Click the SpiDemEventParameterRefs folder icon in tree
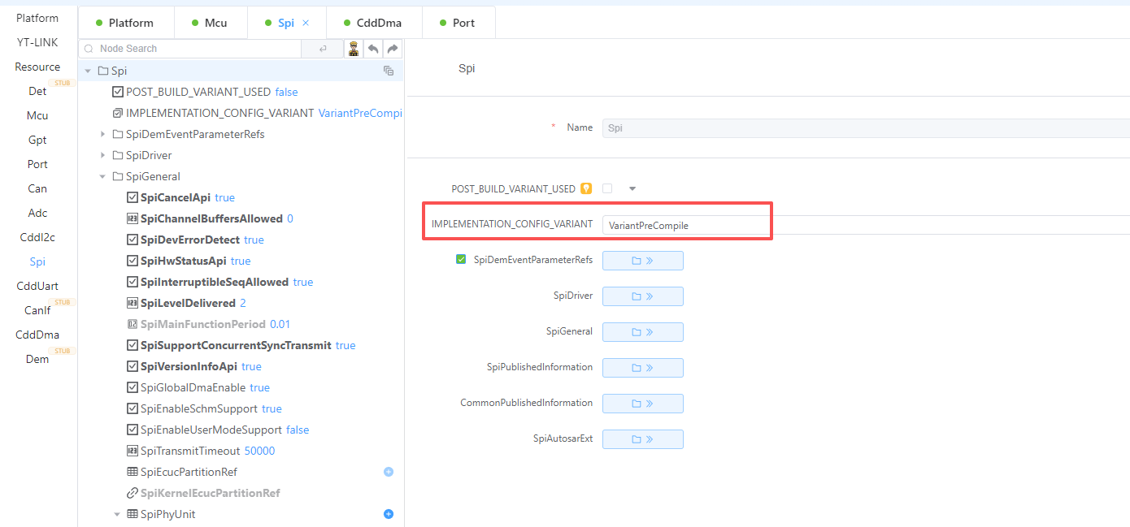1130x527 pixels. [118, 134]
